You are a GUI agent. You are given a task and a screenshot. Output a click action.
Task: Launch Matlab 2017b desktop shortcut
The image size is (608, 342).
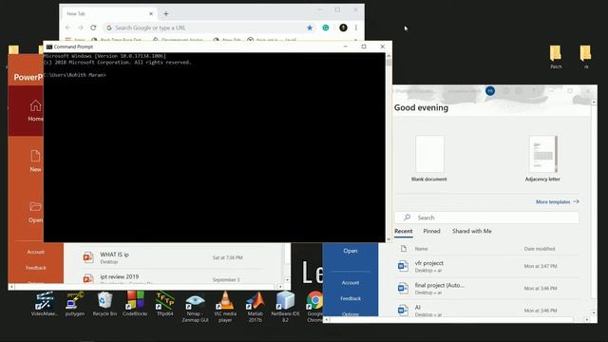[255, 307]
